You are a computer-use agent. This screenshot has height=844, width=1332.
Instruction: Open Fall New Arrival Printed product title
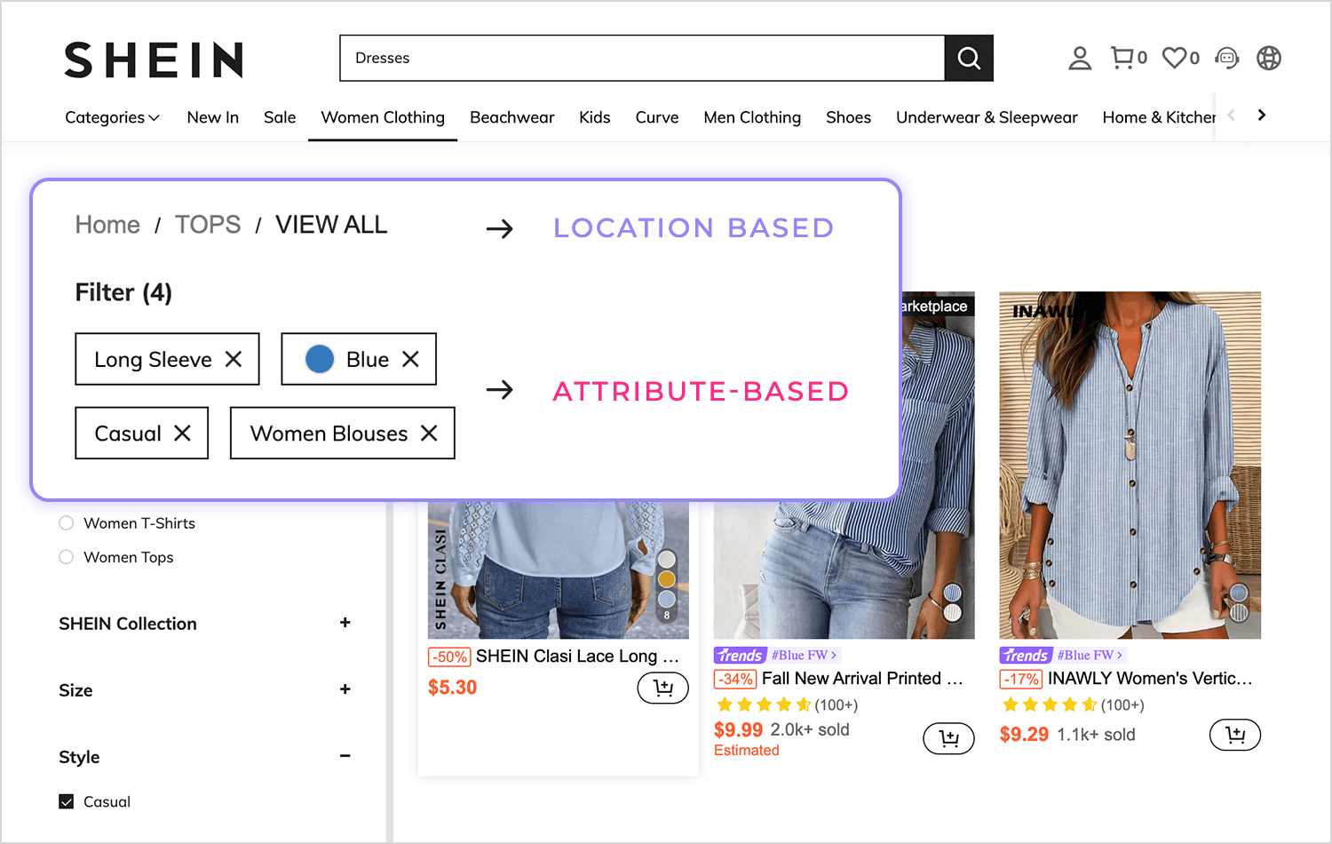862,678
